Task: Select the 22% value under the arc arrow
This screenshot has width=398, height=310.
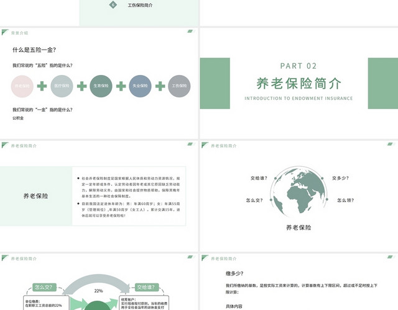Action: pyautogui.click(x=98, y=291)
